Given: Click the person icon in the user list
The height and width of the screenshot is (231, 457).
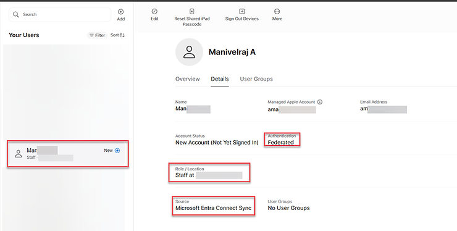Looking at the screenshot, I should [x=19, y=154].
